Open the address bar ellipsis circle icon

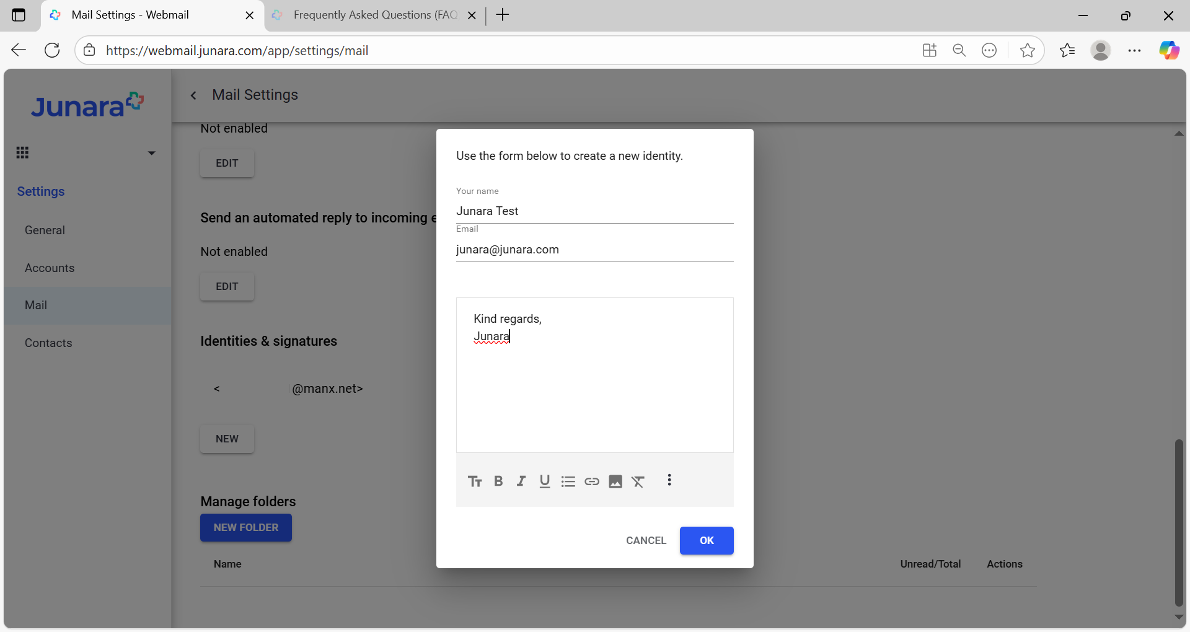coord(989,50)
